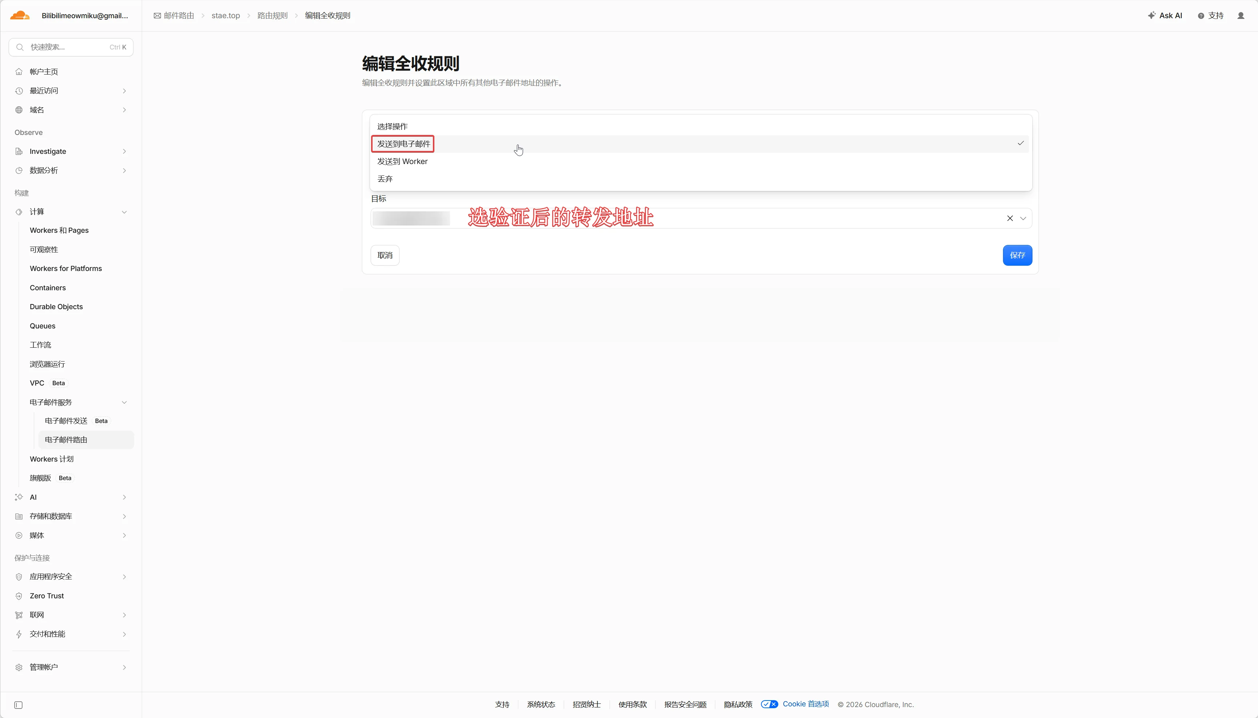Open Workers 和 Pages in sidebar
The height and width of the screenshot is (718, 1258).
[x=59, y=230]
